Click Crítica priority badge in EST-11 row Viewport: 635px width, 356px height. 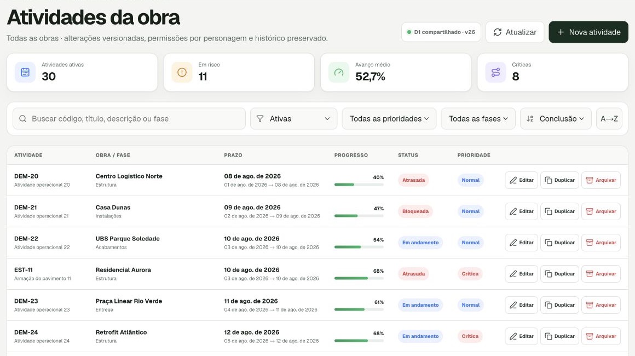(x=470, y=274)
